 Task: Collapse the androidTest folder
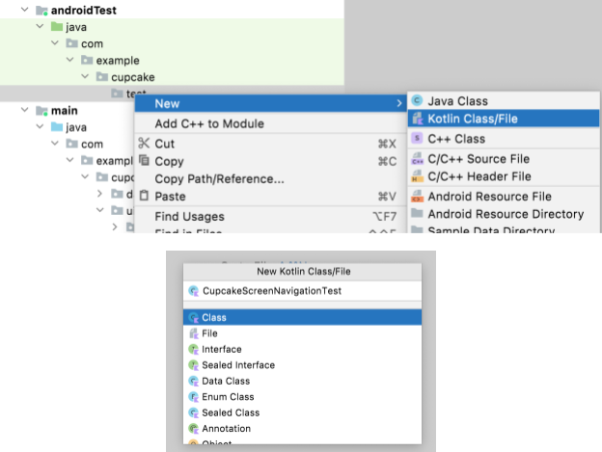coord(25,10)
